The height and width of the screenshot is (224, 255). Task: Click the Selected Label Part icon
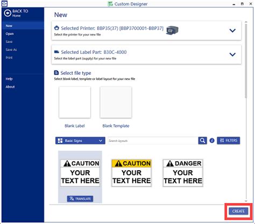coord(56,52)
